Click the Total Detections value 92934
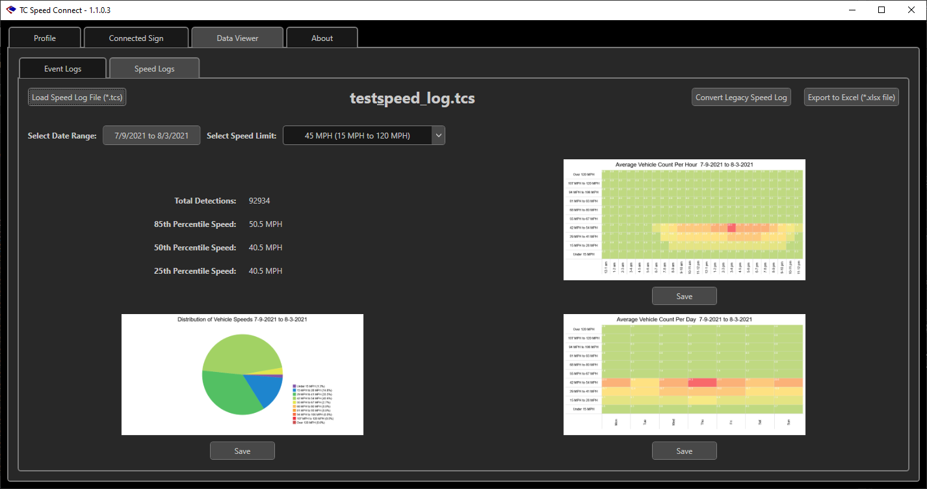Screen dimensions: 927x489 (x=259, y=201)
